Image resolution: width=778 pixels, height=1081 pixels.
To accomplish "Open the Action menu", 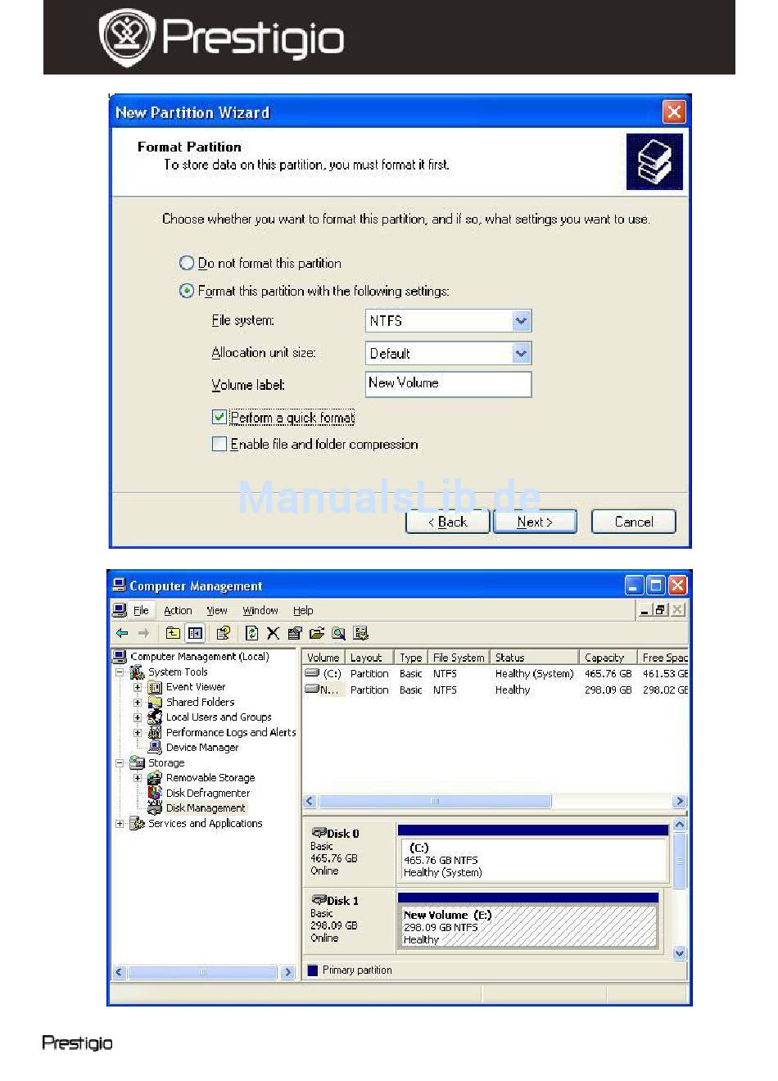I will click(x=178, y=610).
